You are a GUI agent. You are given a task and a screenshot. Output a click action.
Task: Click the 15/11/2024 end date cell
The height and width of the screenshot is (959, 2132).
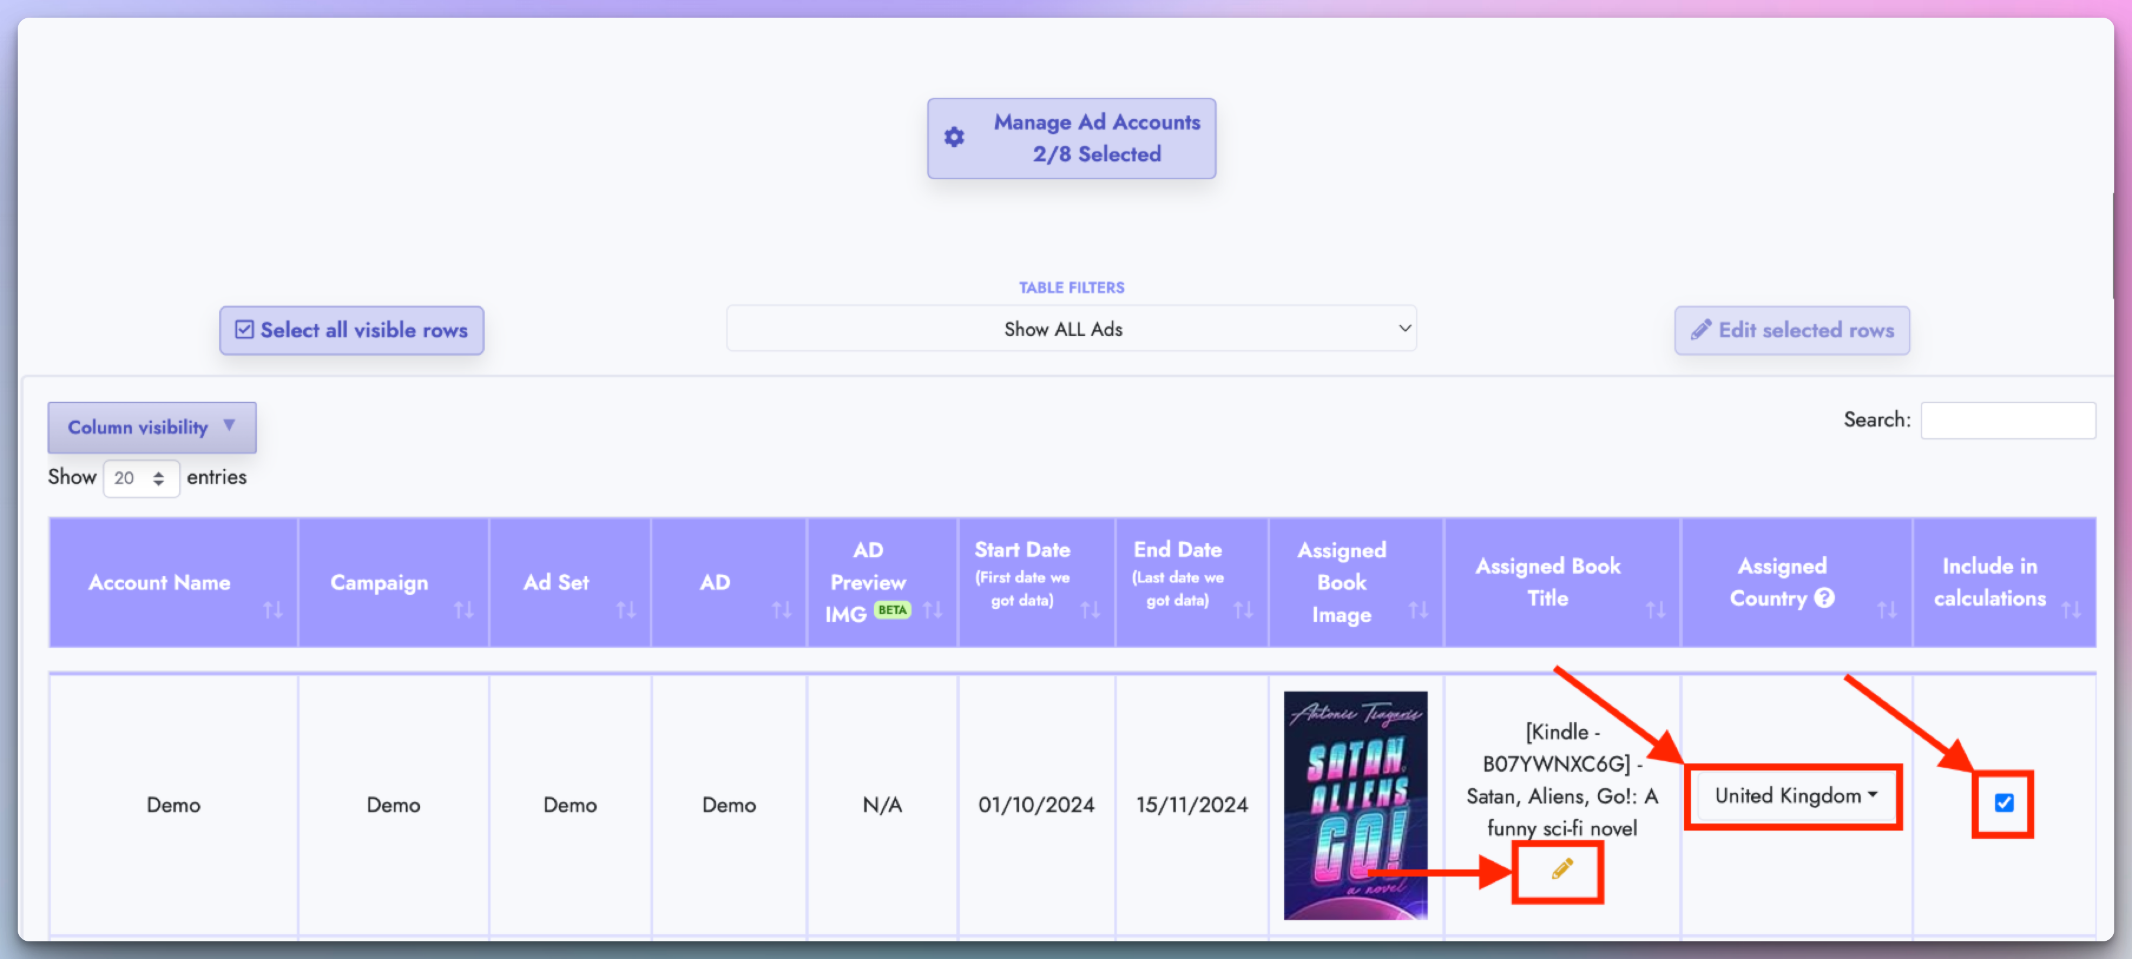(1191, 805)
